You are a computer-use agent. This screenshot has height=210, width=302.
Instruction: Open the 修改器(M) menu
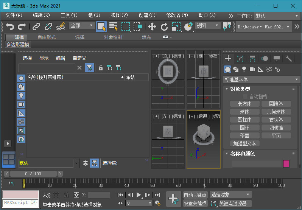pos(177,16)
